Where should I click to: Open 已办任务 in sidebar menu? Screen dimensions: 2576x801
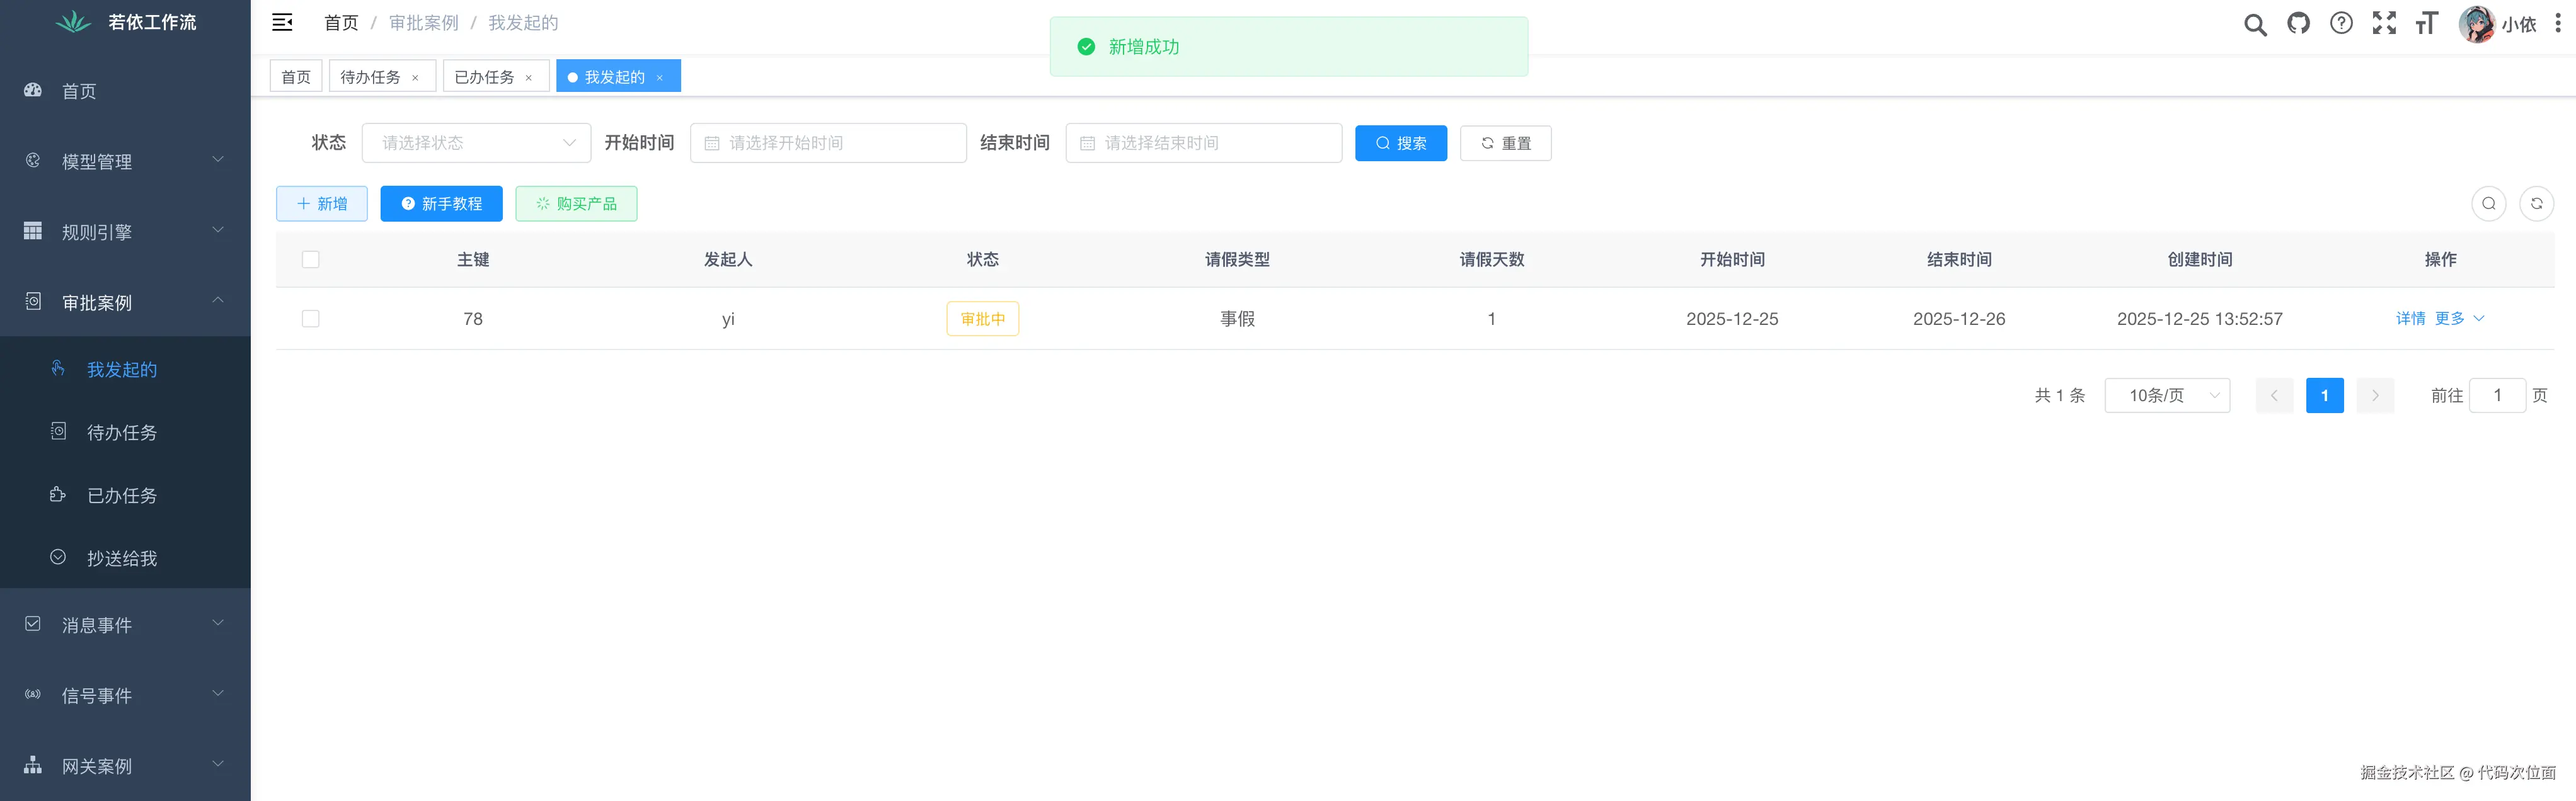[122, 496]
